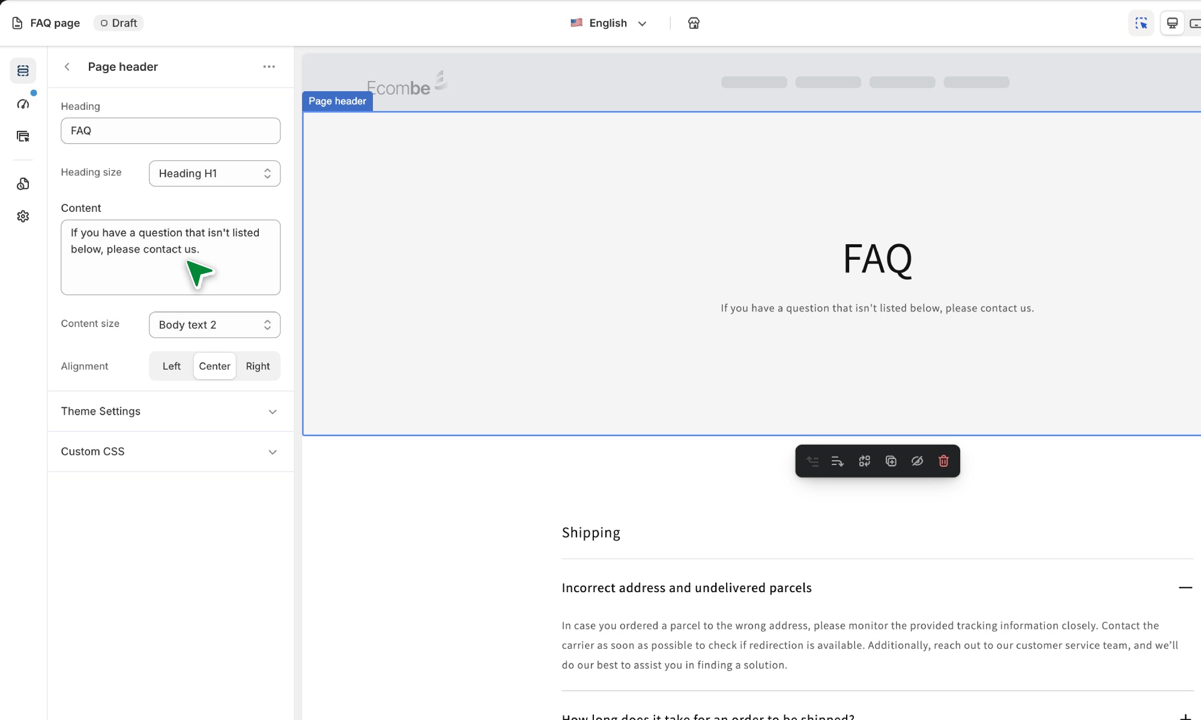Screen dimensions: 1201x720
Task: Click the red trash delete section icon
Action: point(943,461)
